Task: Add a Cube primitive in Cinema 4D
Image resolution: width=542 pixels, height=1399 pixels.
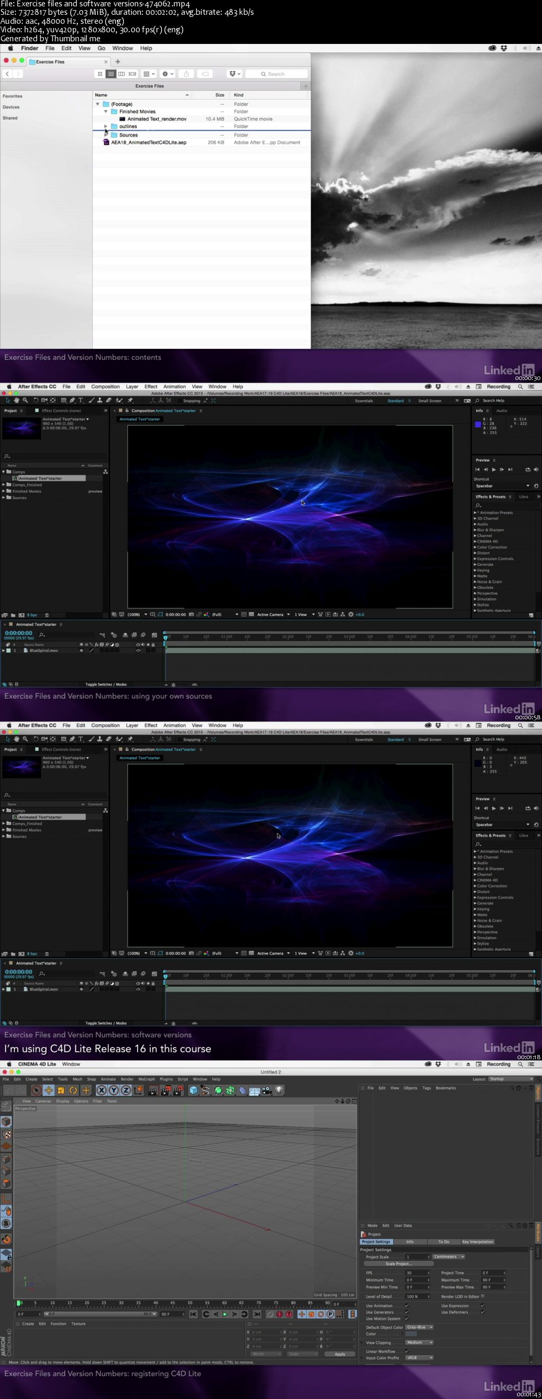Action: click(194, 1090)
